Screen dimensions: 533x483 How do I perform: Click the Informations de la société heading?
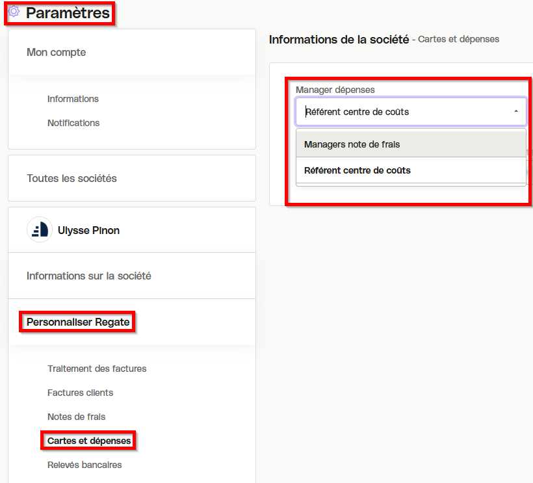[339, 40]
